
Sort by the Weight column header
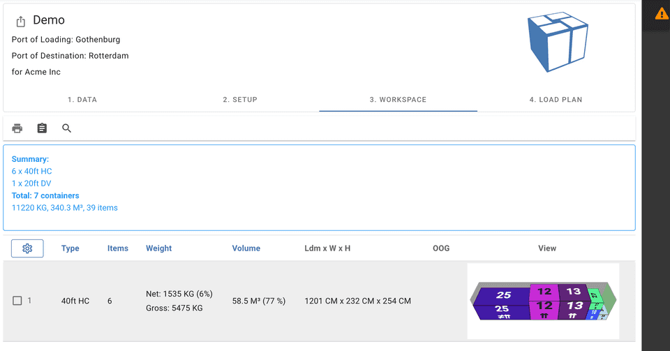pyautogui.click(x=158, y=248)
